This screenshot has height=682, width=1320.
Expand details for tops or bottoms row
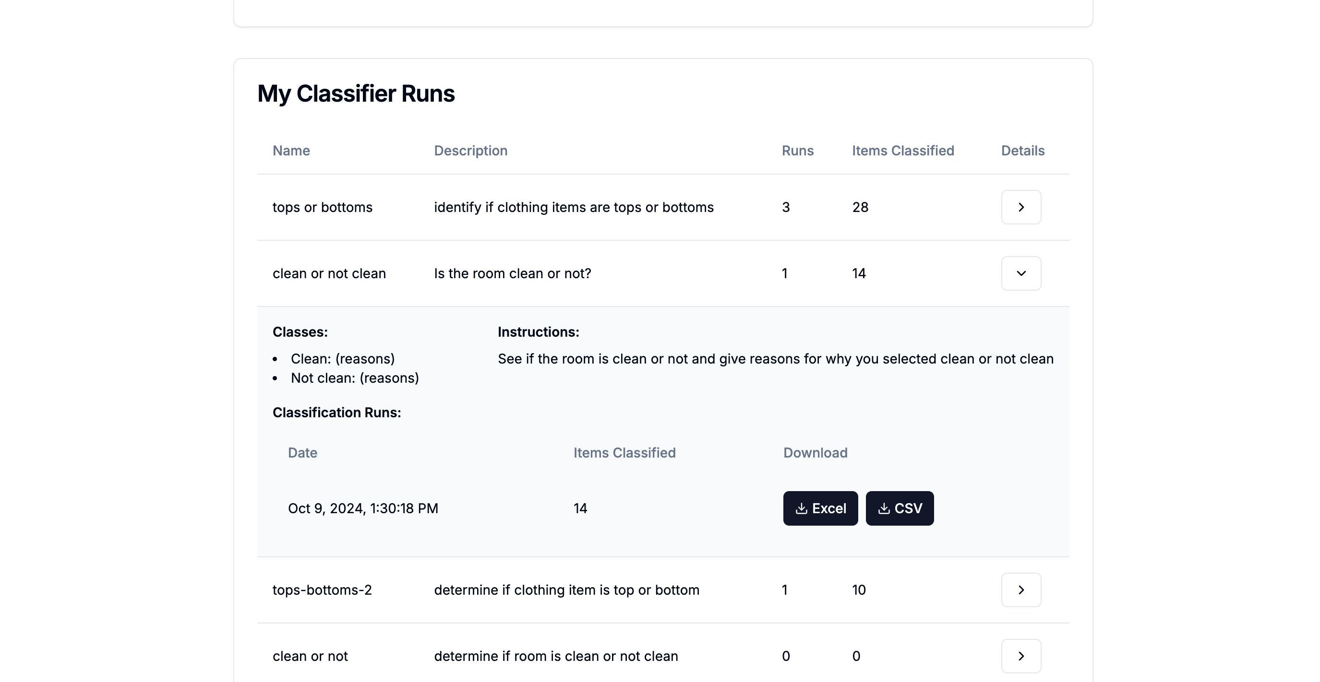click(1021, 207)
